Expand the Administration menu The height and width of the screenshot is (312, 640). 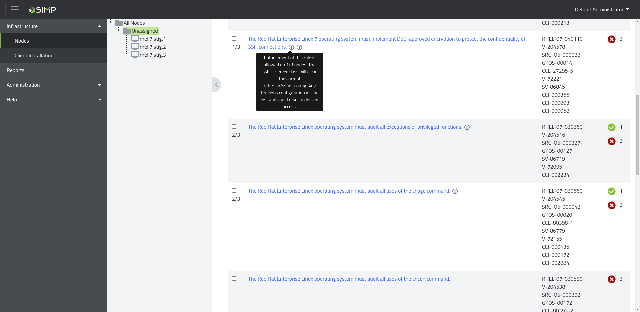click(53, 85)
